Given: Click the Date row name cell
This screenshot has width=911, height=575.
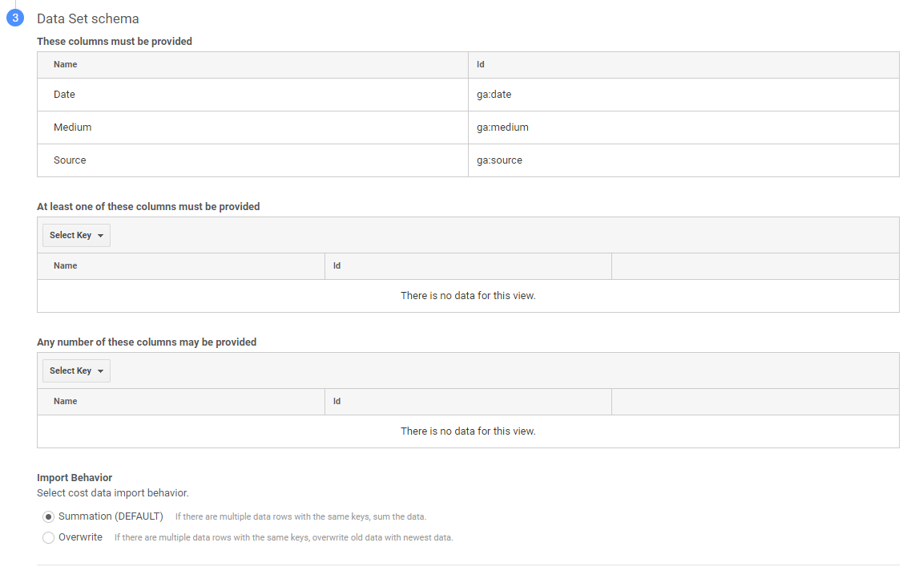Looking at the screenshot, I should pyautogui.click(x=64, y=95).
